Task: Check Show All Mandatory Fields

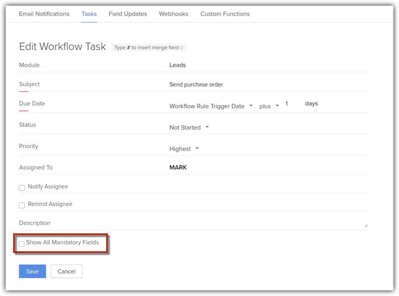Action: (22, 244)
